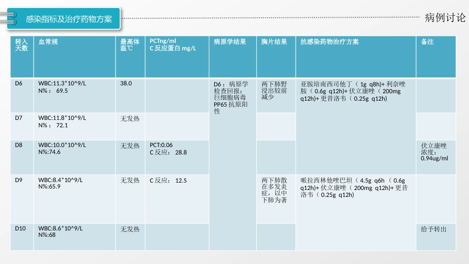Select the cell WBC:8.4*10^9/L N%:65.9
Image resolution: width=469 pixels, height=264 pixels.
(75, 199)
